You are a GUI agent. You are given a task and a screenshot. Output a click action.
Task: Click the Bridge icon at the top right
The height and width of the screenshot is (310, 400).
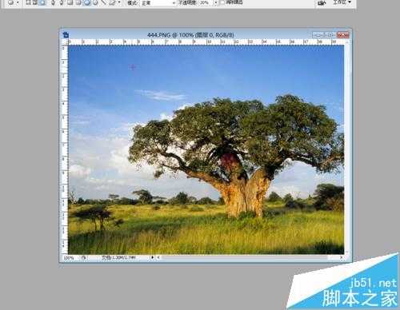click(x=322, y=2)
